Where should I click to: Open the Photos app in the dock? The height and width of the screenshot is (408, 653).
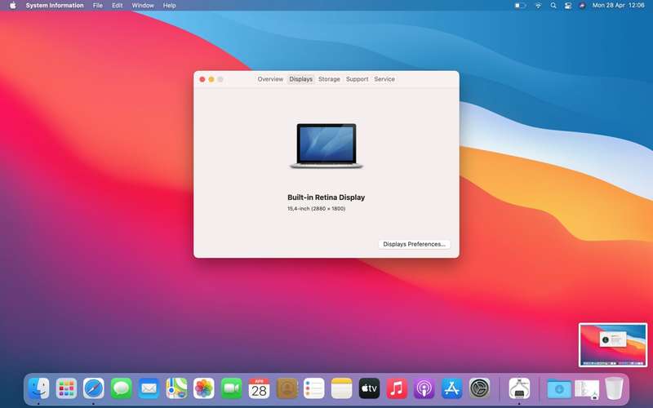point(204,388)
